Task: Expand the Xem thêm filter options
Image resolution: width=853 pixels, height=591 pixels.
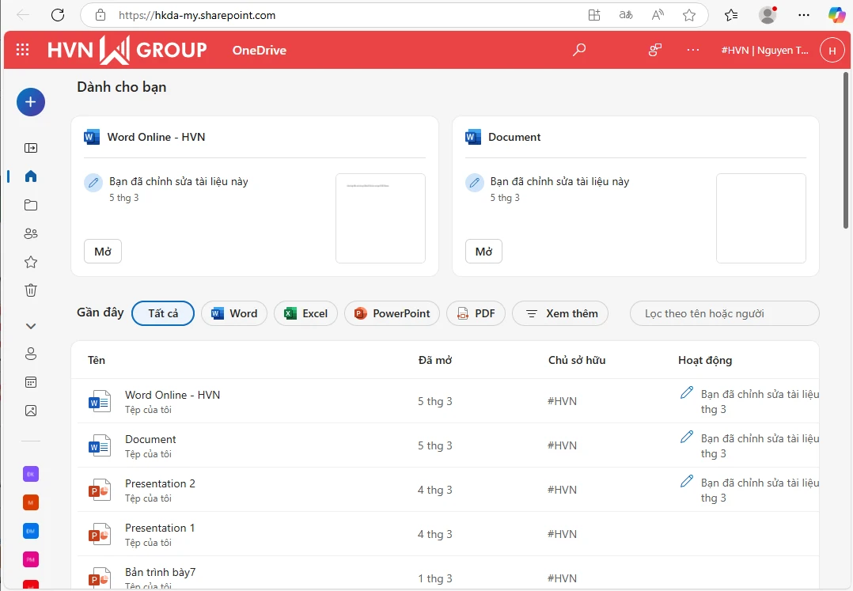Action: (x=560, y=313)
